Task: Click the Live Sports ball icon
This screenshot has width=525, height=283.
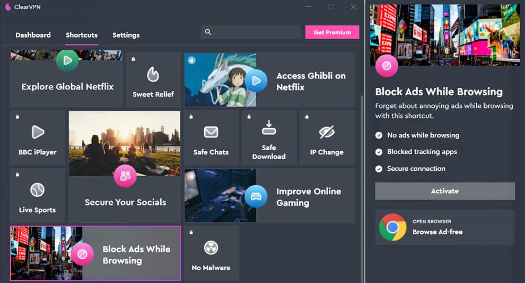Action: pos(38,190)
